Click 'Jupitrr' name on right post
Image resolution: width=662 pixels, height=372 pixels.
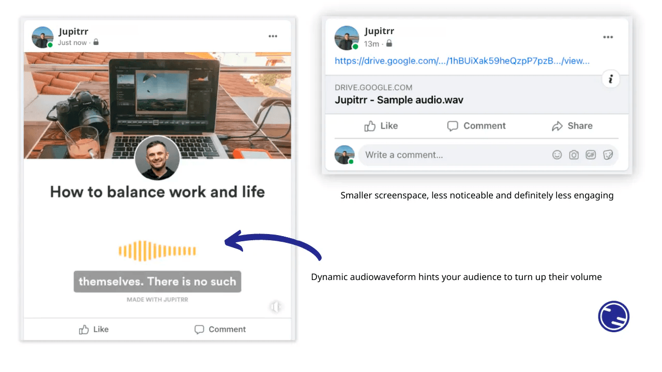click(x=379, y=32)
